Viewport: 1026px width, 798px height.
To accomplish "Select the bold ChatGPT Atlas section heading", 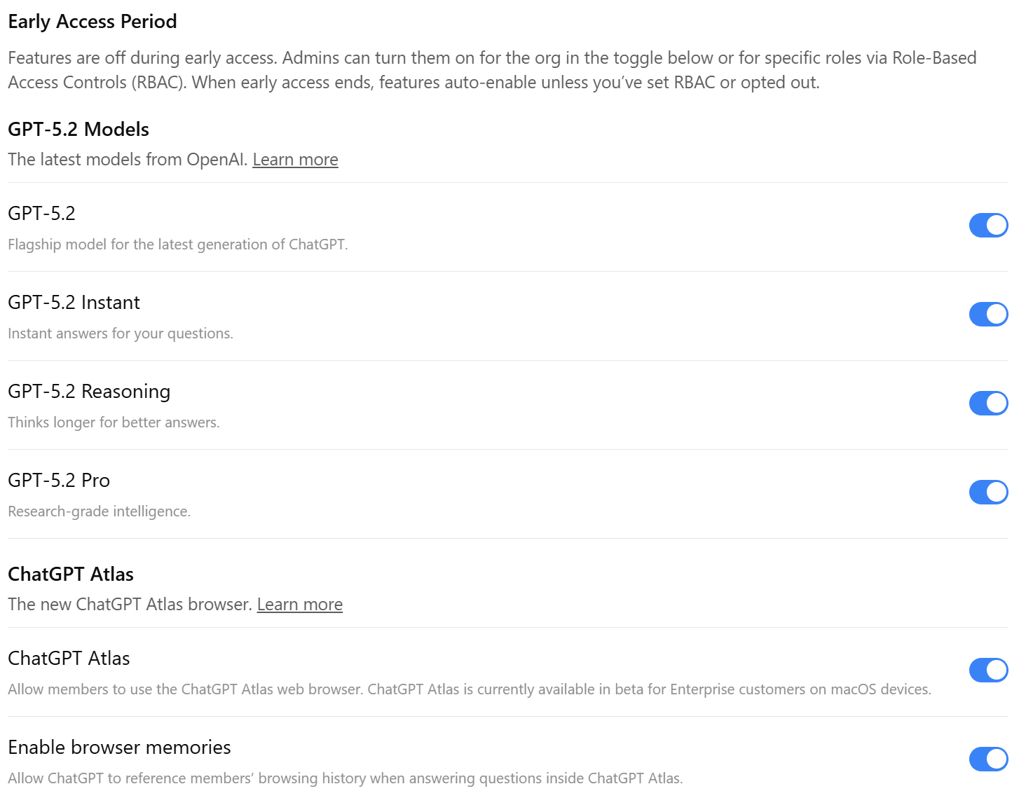I will tap(71, 575).
